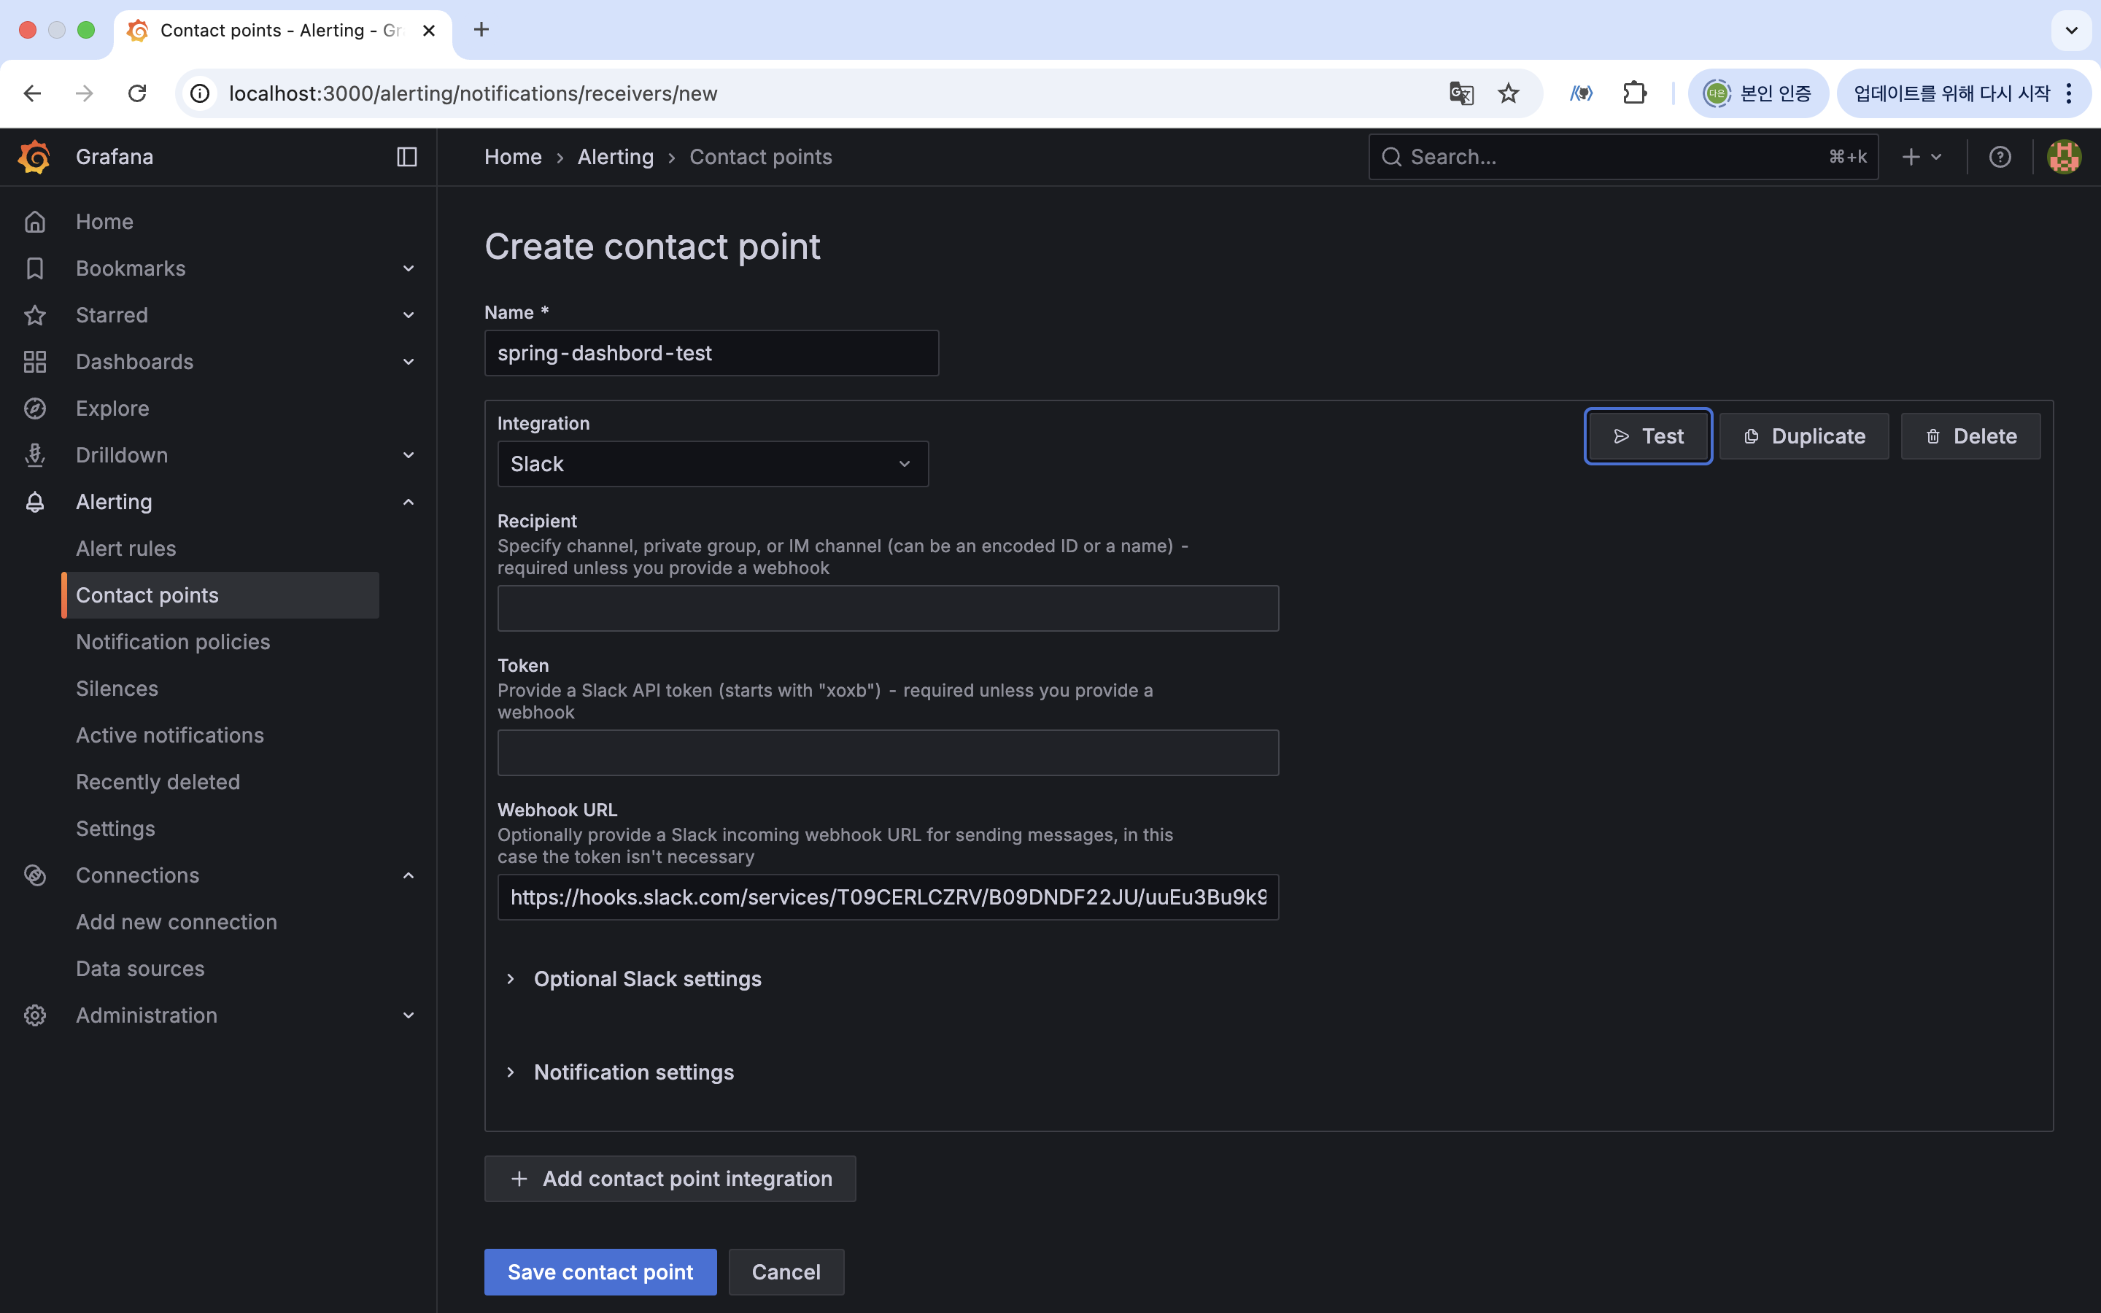Expand Optional Slack settings section

tap(647, 979)
